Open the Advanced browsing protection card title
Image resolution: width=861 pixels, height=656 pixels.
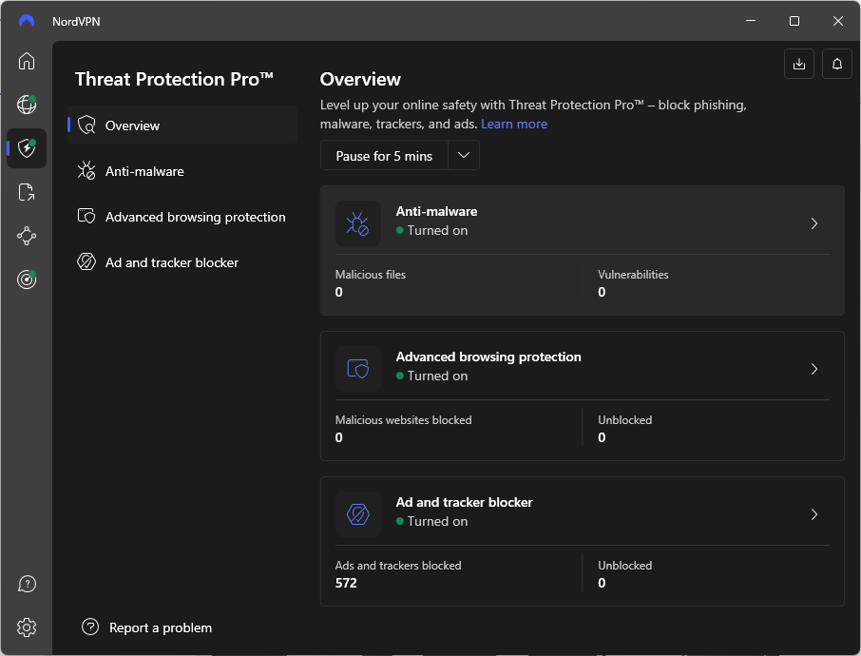point(488,357)
